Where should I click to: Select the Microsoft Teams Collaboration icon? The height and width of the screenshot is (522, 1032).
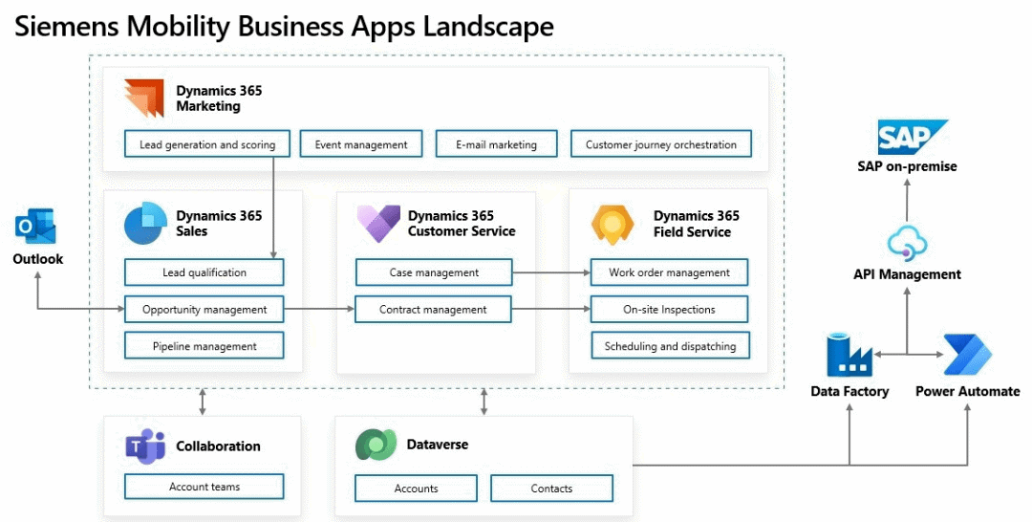(x=145, y=446)
